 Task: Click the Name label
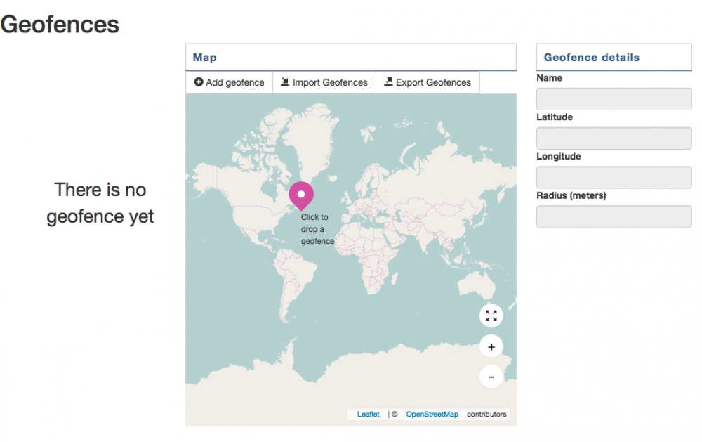coord(550,78)
